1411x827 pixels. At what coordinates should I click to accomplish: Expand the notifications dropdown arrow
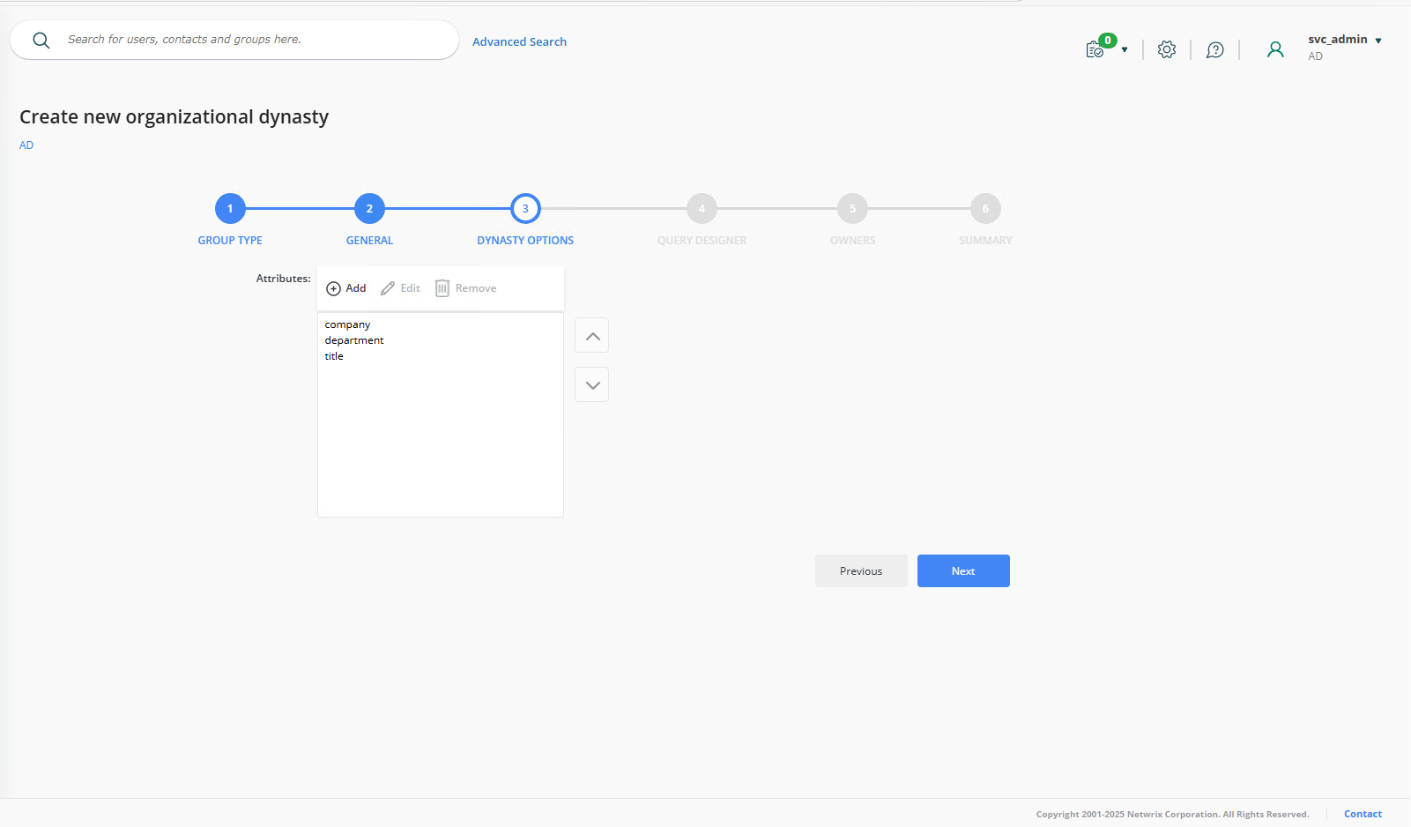1123,50
